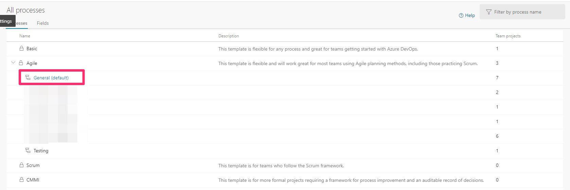
Task: Click the help question mark icon
Action: coord(461,15)
